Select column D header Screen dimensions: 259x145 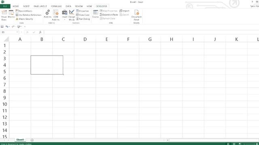(85, 39)
